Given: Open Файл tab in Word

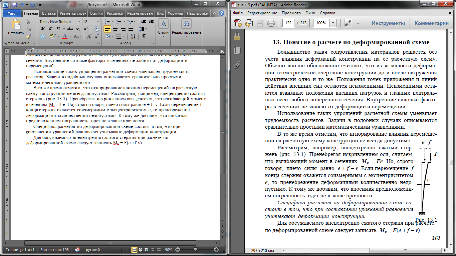Looking at the screenshot, I should click(12, 13).
